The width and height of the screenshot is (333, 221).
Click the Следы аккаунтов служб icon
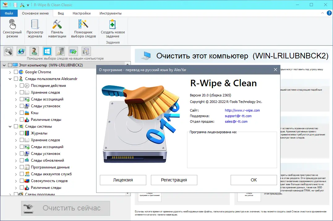[27, 174]
